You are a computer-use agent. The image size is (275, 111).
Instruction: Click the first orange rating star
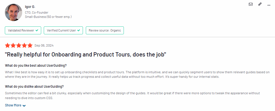click(8, 46)
